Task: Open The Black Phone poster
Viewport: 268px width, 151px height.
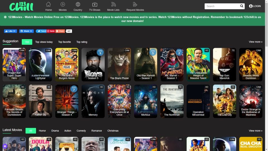Action: pyautogui.click(x=119, y=65)
